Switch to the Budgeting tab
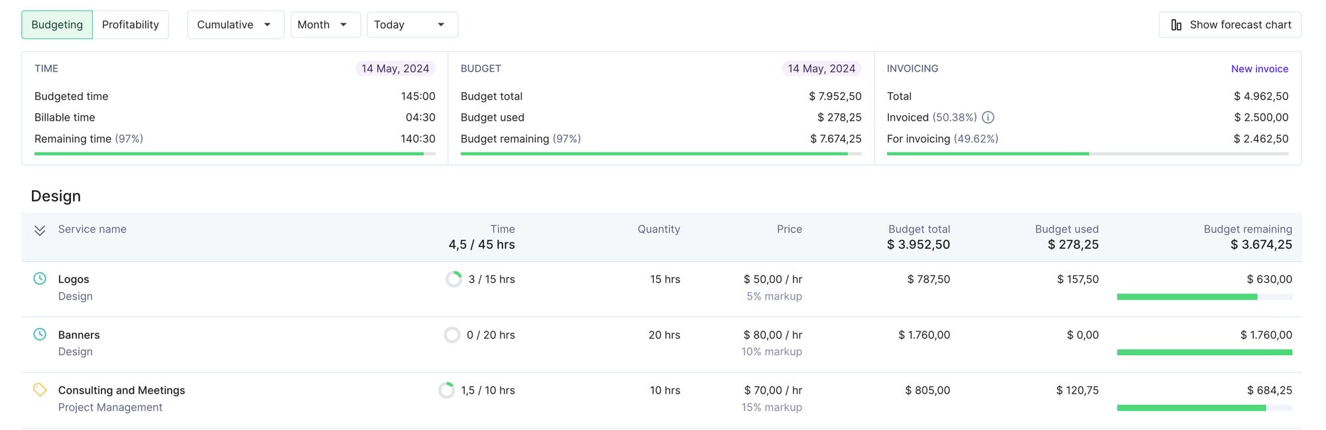 (x=57, y=25)
